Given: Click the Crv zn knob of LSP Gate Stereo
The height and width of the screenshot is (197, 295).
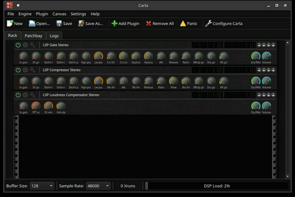Looking at the screenshot, I should pos(123,56).
